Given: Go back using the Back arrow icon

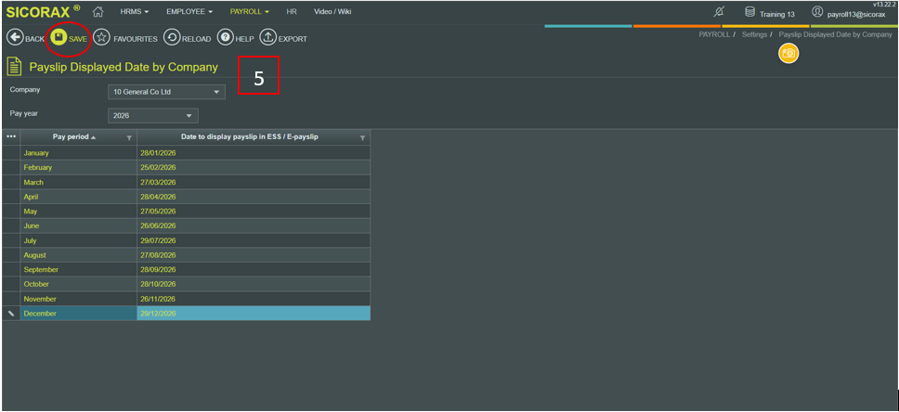Looking at the screenshot, I should (15, 38).
